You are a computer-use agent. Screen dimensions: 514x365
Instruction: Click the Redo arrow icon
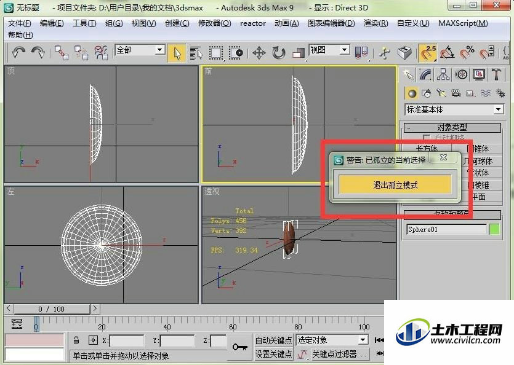pyautogui.click(x=38, y=52)
